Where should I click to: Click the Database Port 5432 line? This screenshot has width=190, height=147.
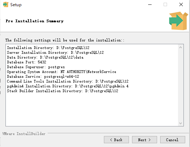tap(26, 62)
